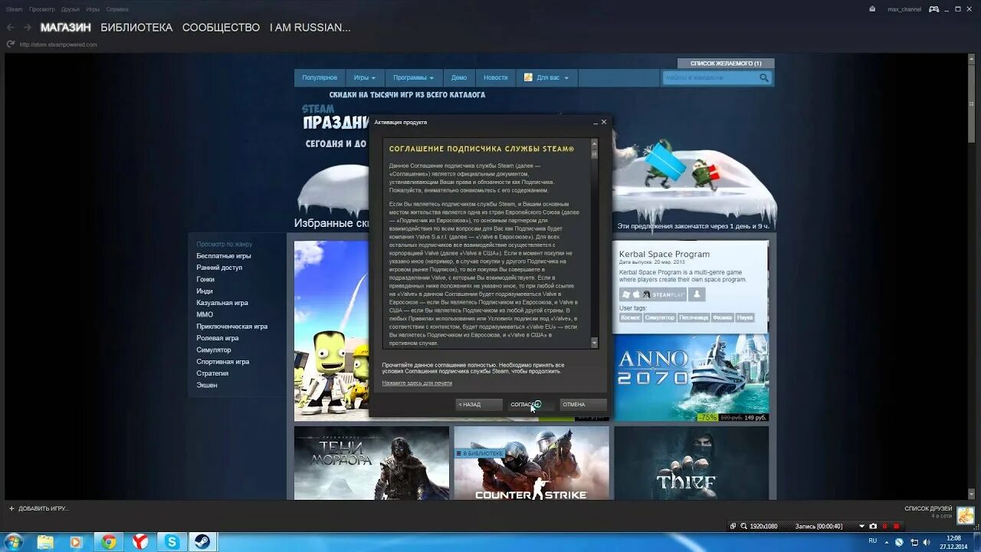Open the Counter-Strike game thumbnail
This screenshot has width=981, height=552.
point(532,464)
